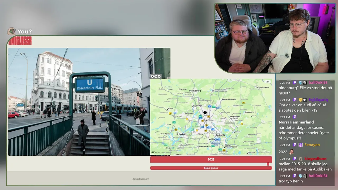The image size is (338, 190).
Task: Click muted speaker badge beside fejkliquriq
Action: pyautogui.click(x=305, y=100)
